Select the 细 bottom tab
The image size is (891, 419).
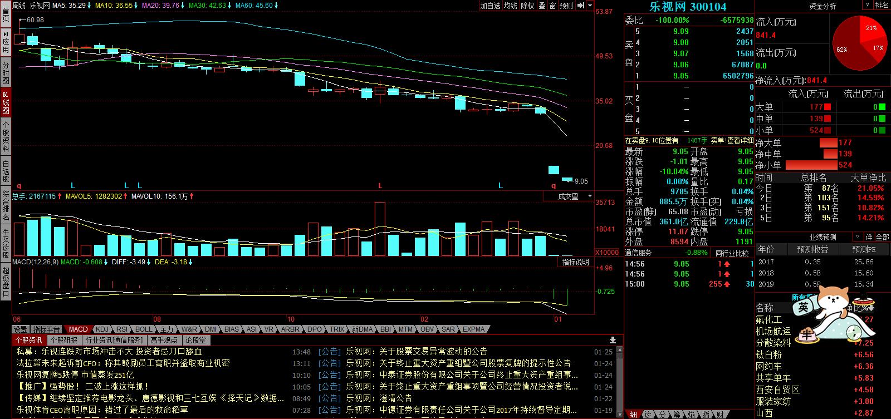coord(633,414)
